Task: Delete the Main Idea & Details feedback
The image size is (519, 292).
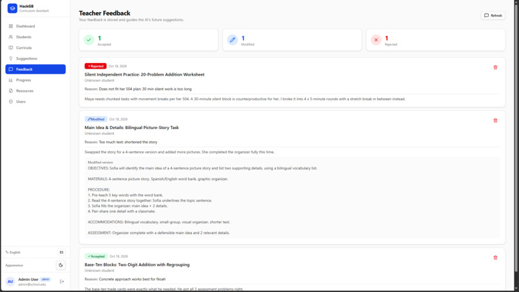Action: coord(495,121)
